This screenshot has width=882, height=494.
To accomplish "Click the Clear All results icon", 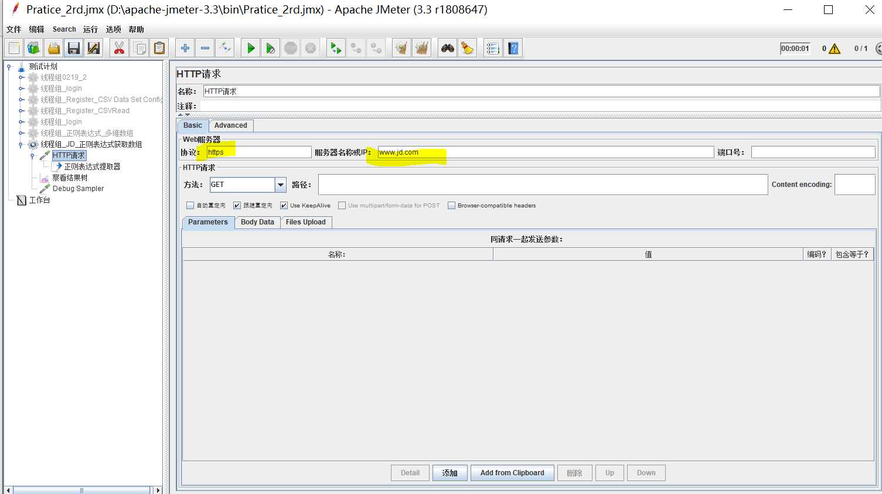I will tap(422, 48).
